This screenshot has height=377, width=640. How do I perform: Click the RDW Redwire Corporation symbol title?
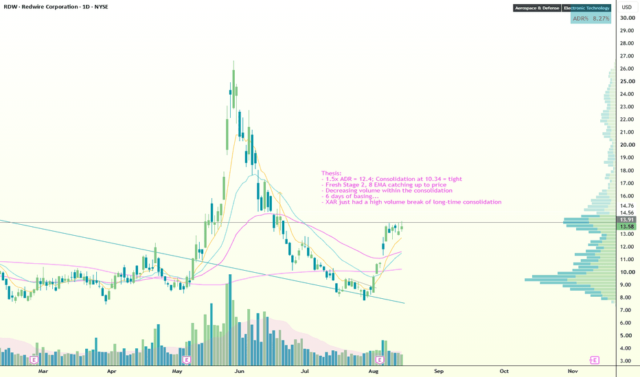pyautogui.click(x=56, y=7)
